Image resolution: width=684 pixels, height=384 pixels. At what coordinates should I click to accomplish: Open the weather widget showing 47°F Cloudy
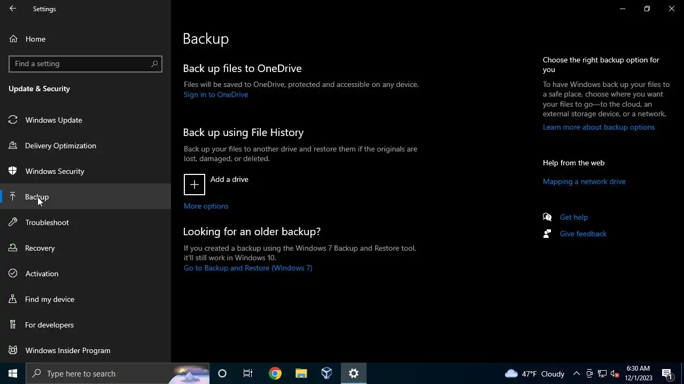point(535,374)
